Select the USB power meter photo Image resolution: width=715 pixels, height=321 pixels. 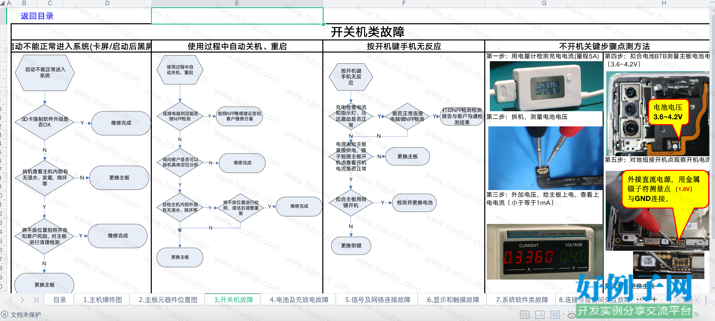point(546,86)
